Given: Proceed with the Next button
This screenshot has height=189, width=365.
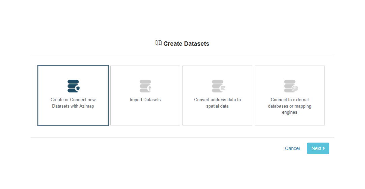Looking at the screenshot, I should coord(318,148).
